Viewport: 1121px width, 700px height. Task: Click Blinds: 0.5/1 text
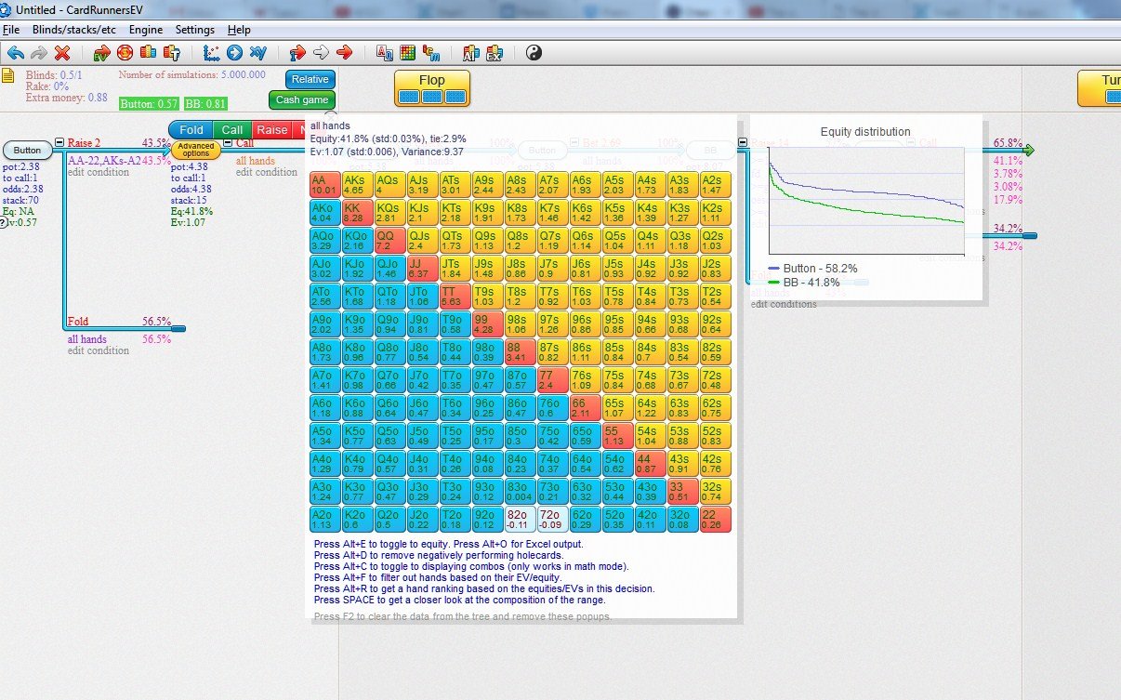pyautogui.click(x=54, y=74)
